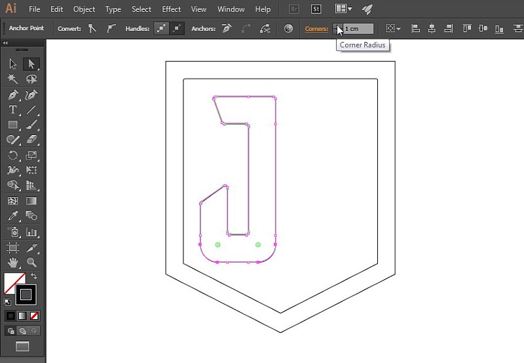The height and width of the screenshot is (363, 524).
Task: Select the Rotate tool
Action: point(12,155)
